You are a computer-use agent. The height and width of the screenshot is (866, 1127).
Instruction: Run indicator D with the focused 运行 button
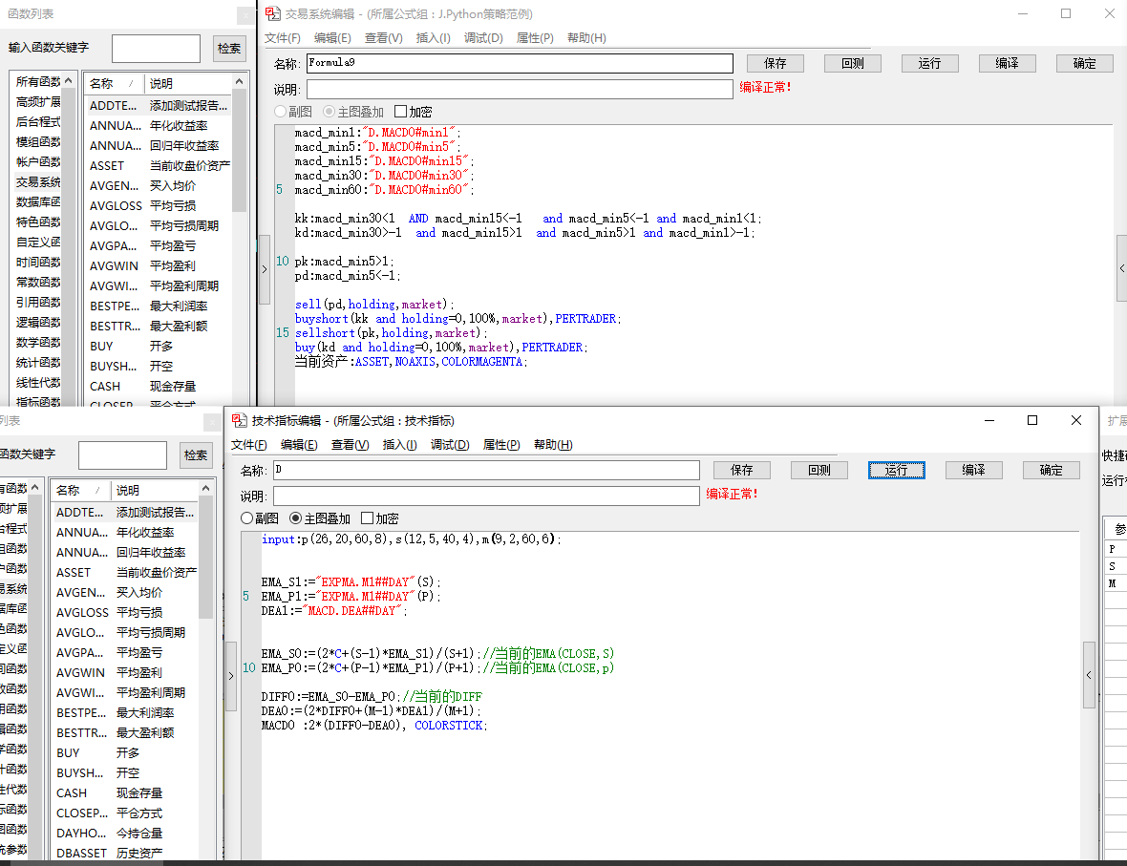(896, 470)
